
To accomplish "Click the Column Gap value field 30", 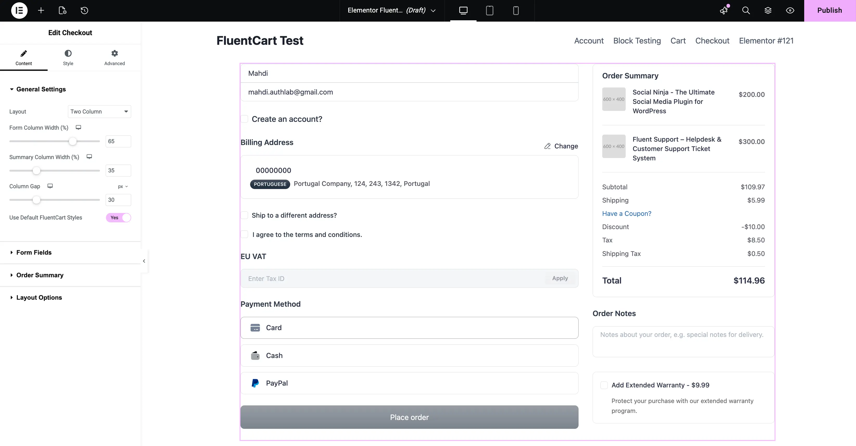I will point(118,200).
